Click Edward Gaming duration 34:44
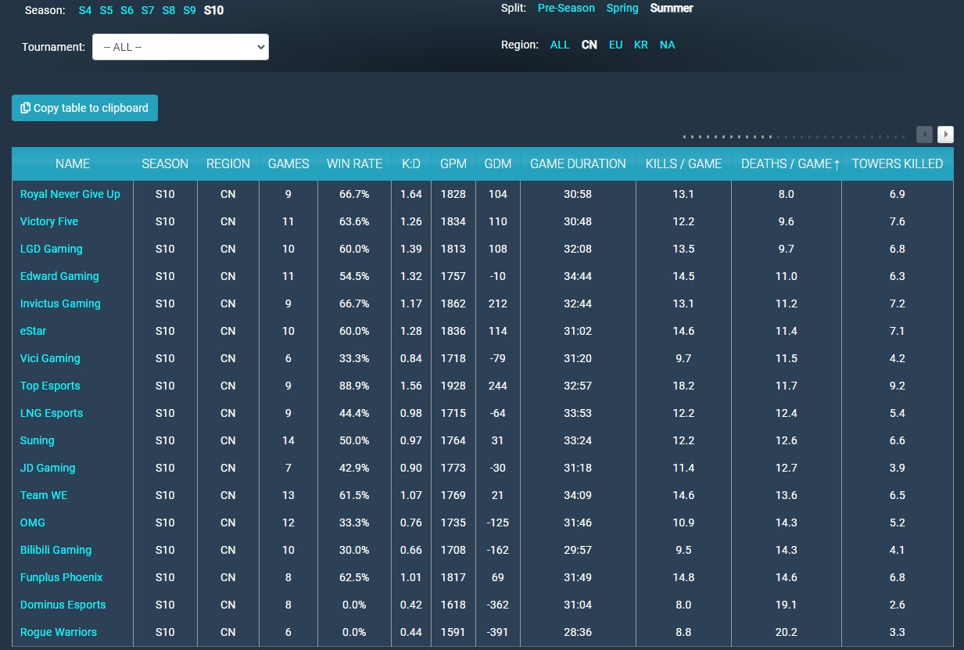Screen dimensions: 964x650 pos(578,276)
